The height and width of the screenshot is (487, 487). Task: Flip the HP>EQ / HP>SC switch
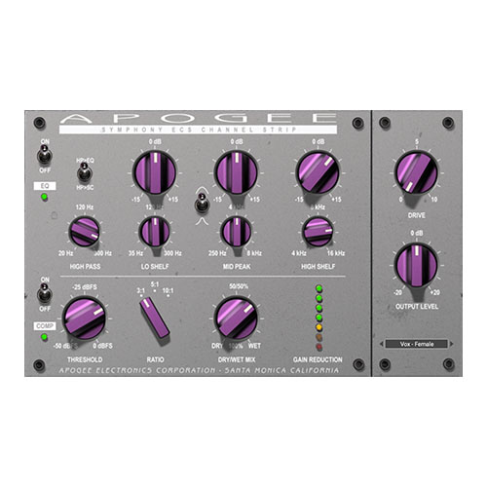pyautogui.click(x=85, y=172)
